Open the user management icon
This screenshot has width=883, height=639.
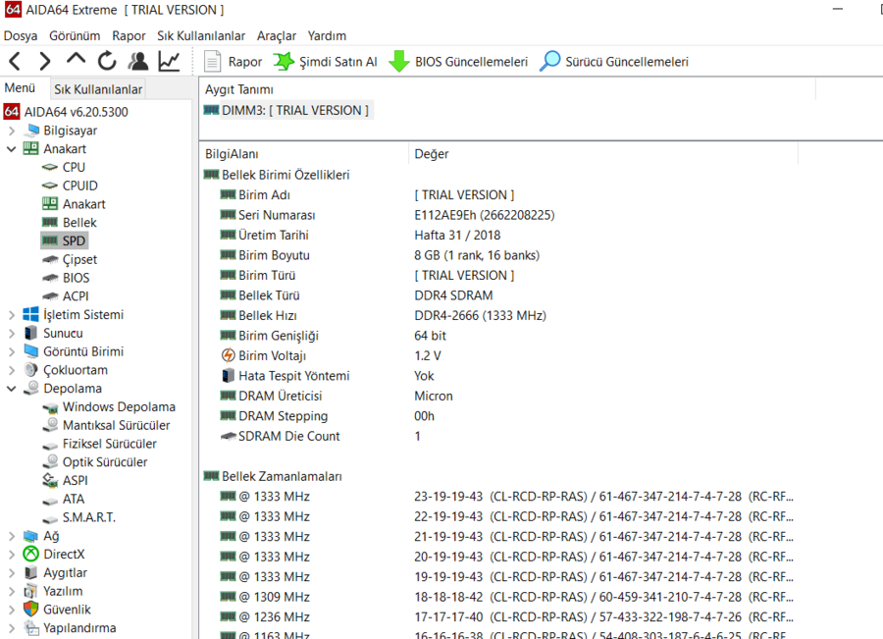(138, 61)
